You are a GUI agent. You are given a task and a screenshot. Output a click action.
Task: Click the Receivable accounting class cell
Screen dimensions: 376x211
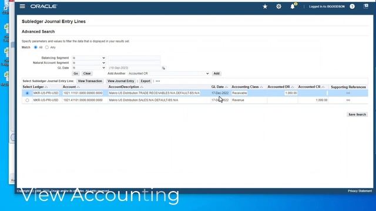[x=239, y=93]
